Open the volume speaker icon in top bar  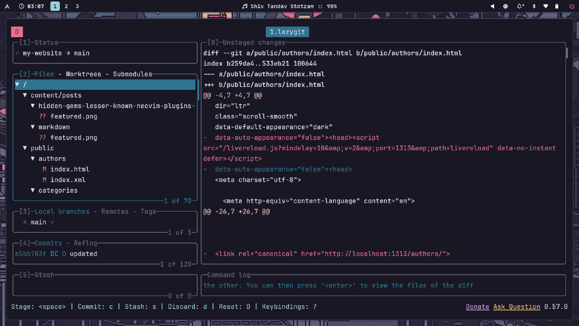[x=493, y=6]
